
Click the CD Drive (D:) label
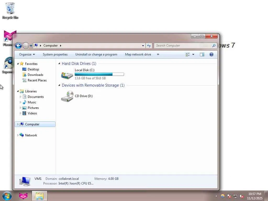coord(84,96)
